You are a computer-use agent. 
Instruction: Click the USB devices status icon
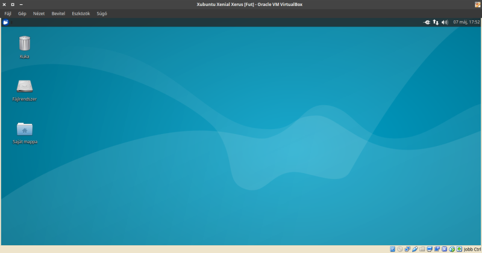pos(415,249)
